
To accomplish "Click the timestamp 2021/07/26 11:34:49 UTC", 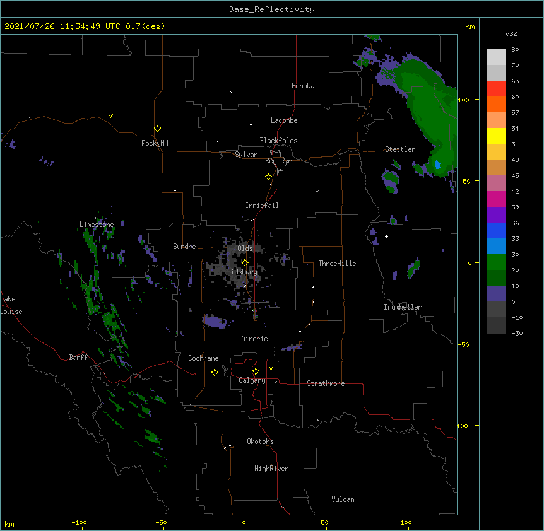I will (x=62, y=26).
